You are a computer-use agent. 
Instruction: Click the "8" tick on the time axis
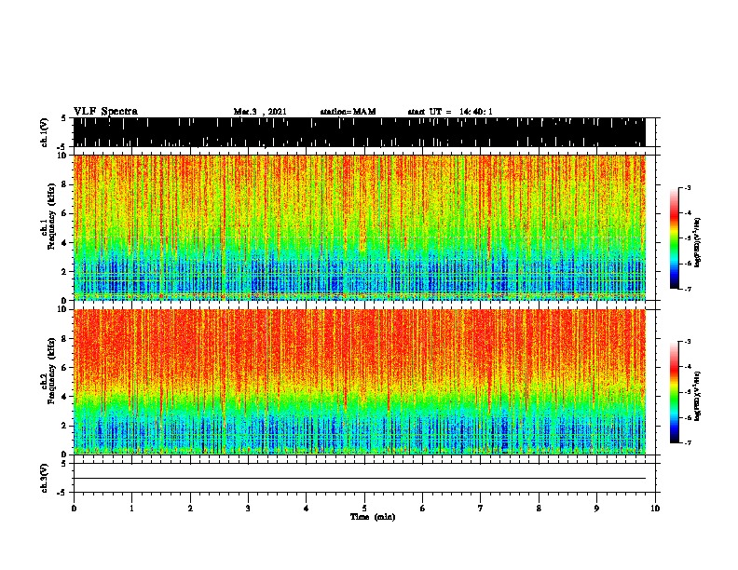(539, 509)
